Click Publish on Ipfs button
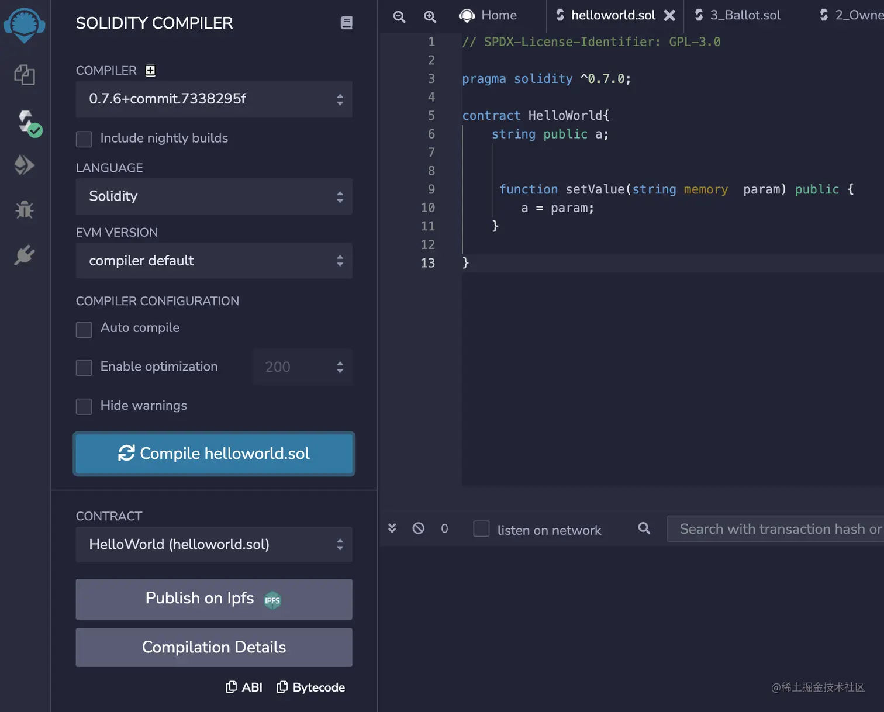Viewport: 884px width, 712px height. click(214, 599)
